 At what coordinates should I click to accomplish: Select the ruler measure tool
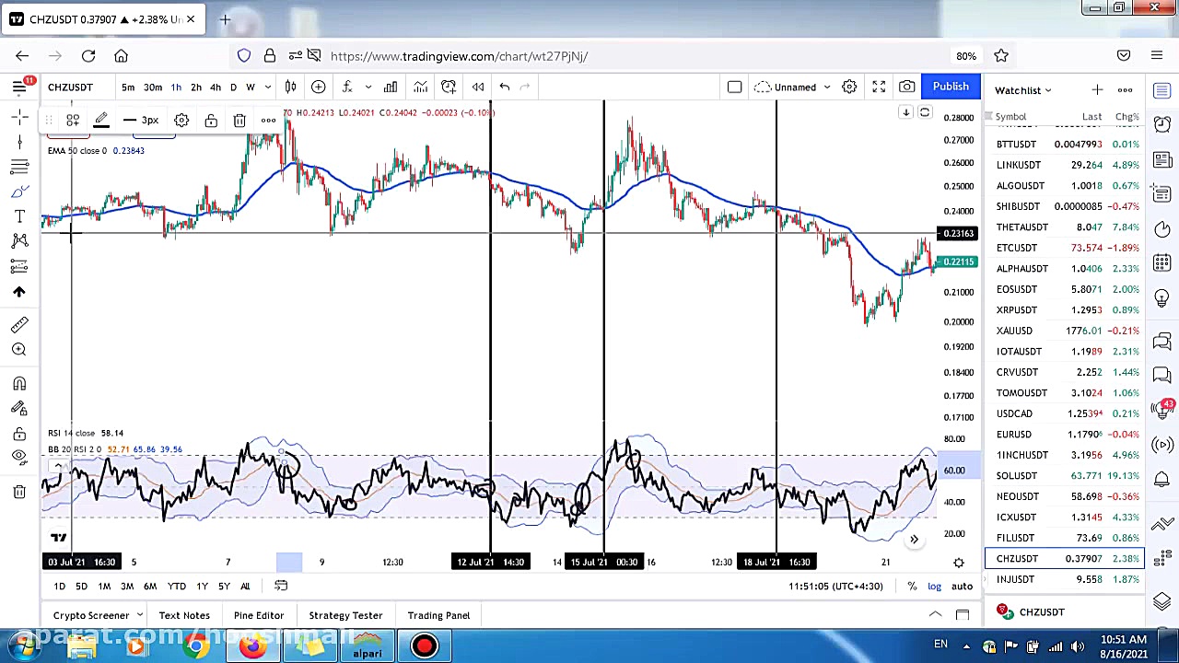[x=19, y=324]
